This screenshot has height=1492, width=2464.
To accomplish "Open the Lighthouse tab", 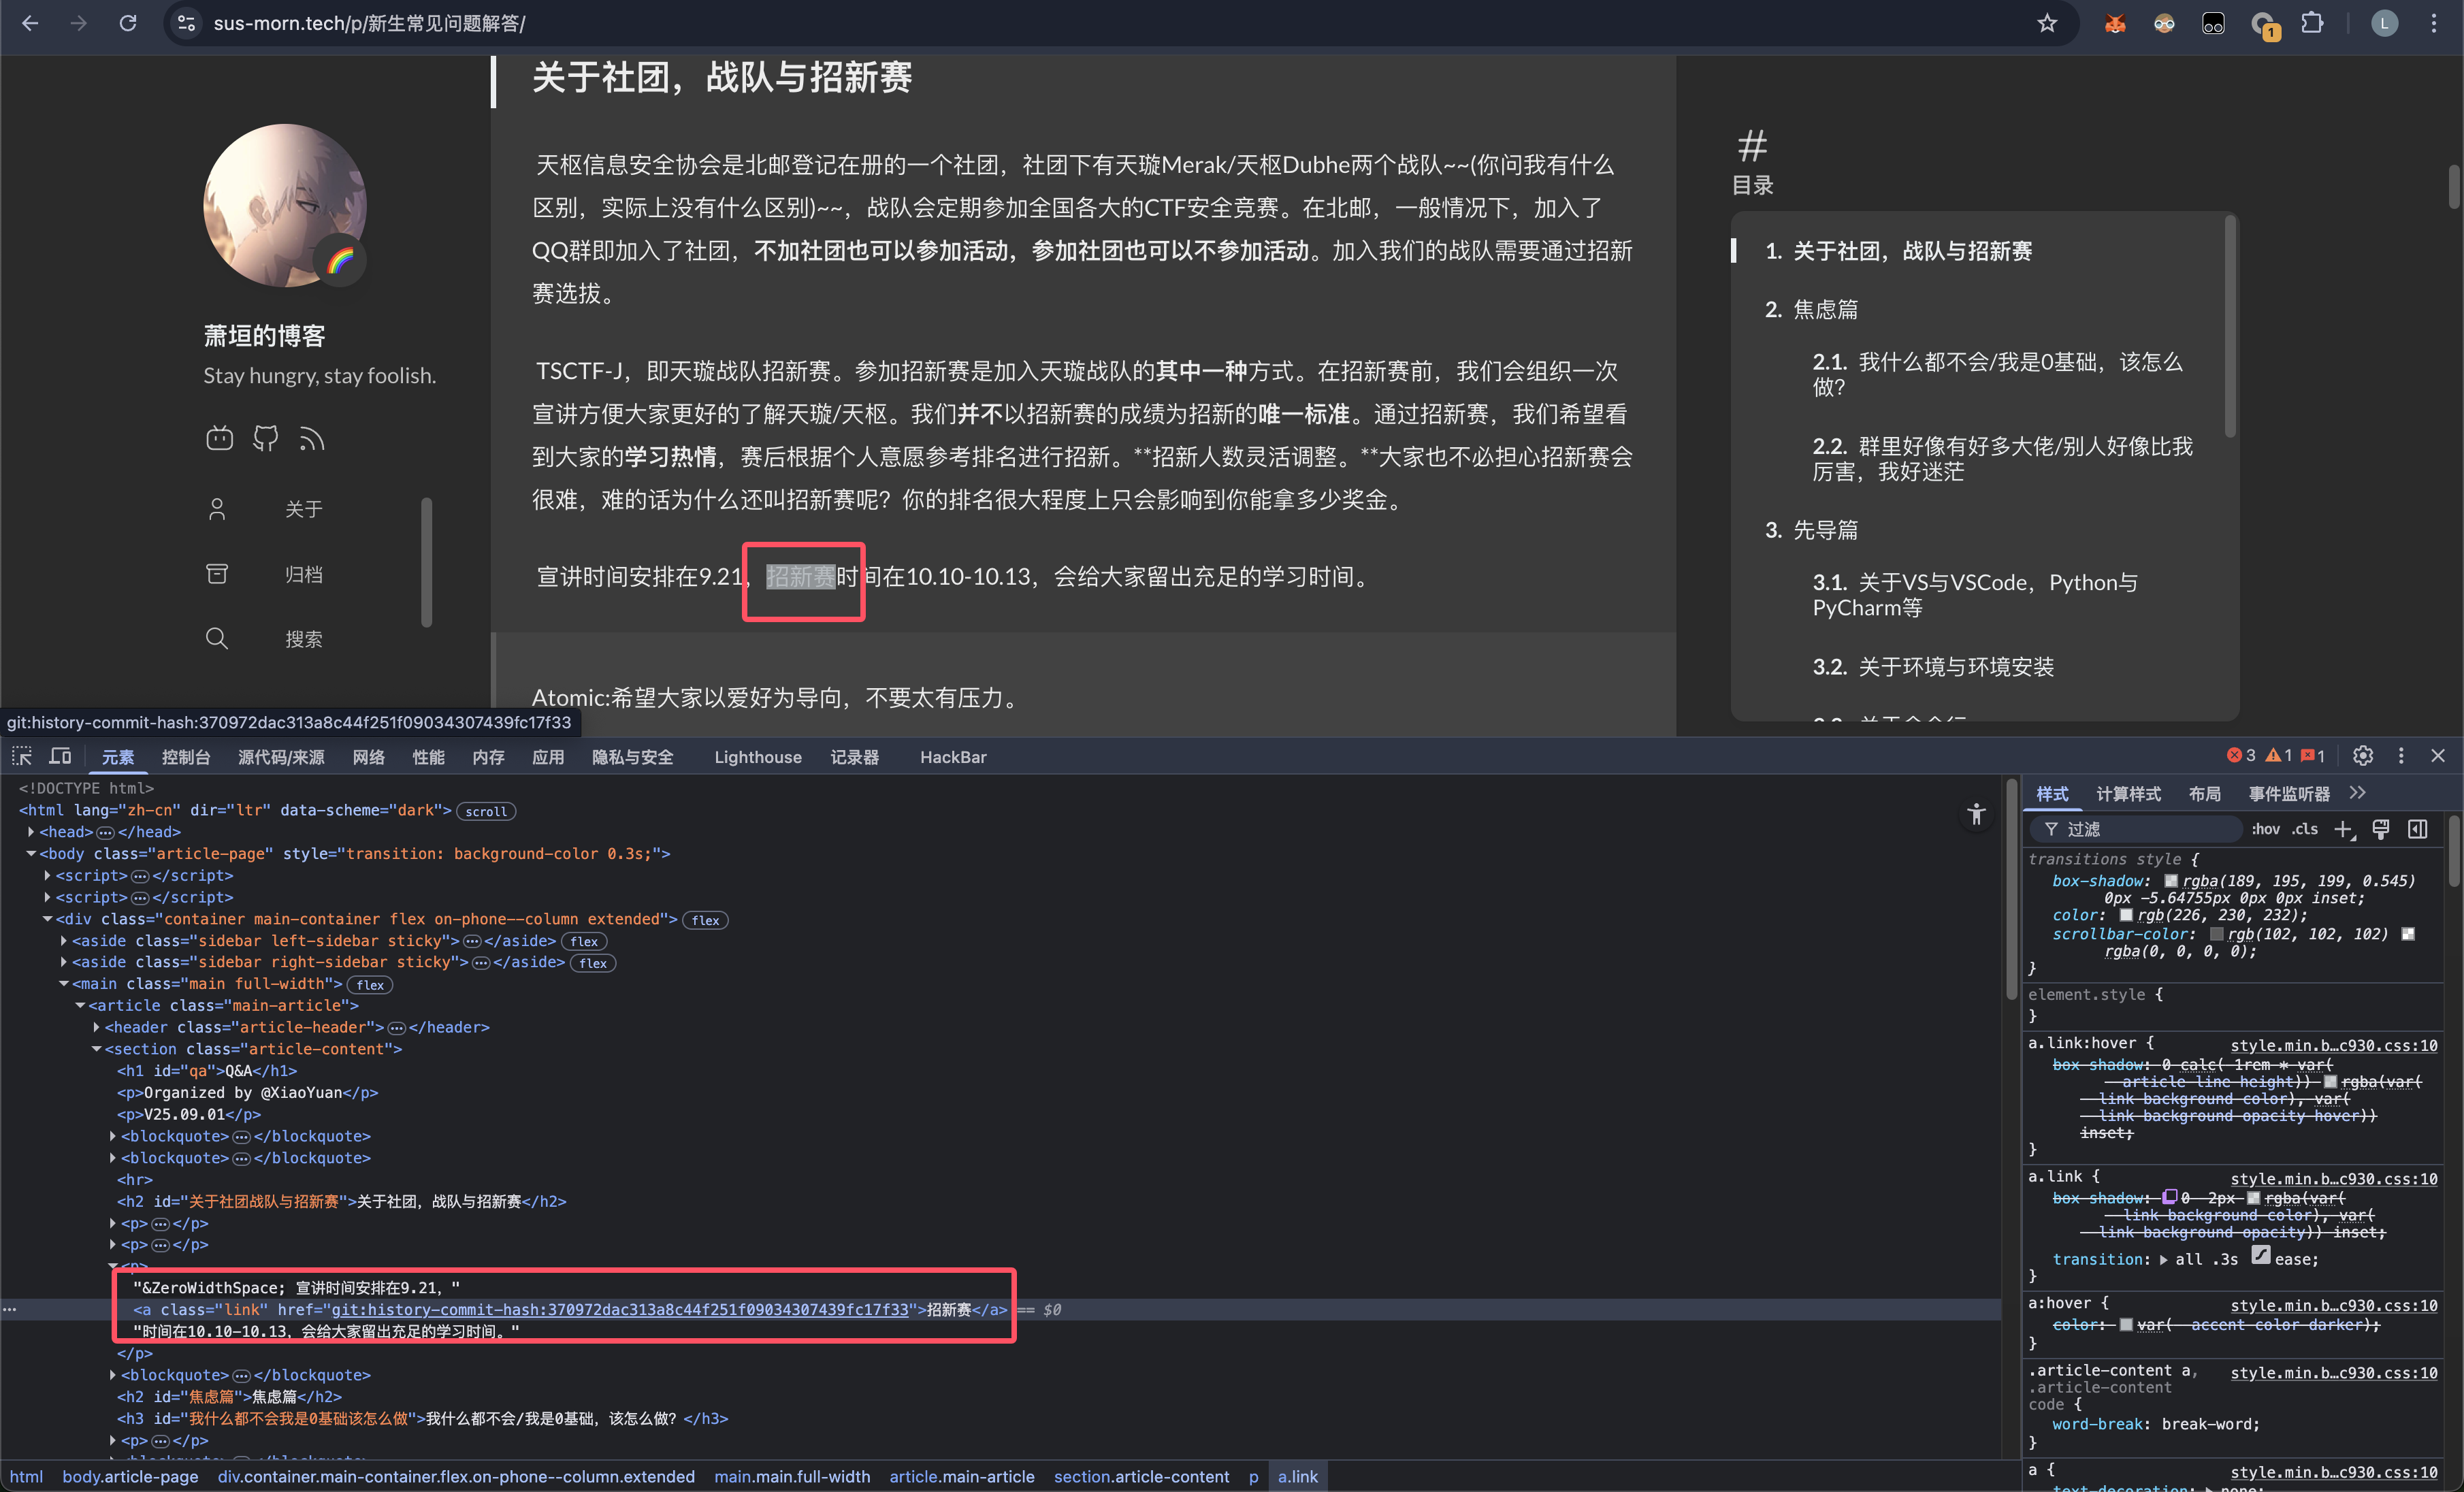I will 757,757.
